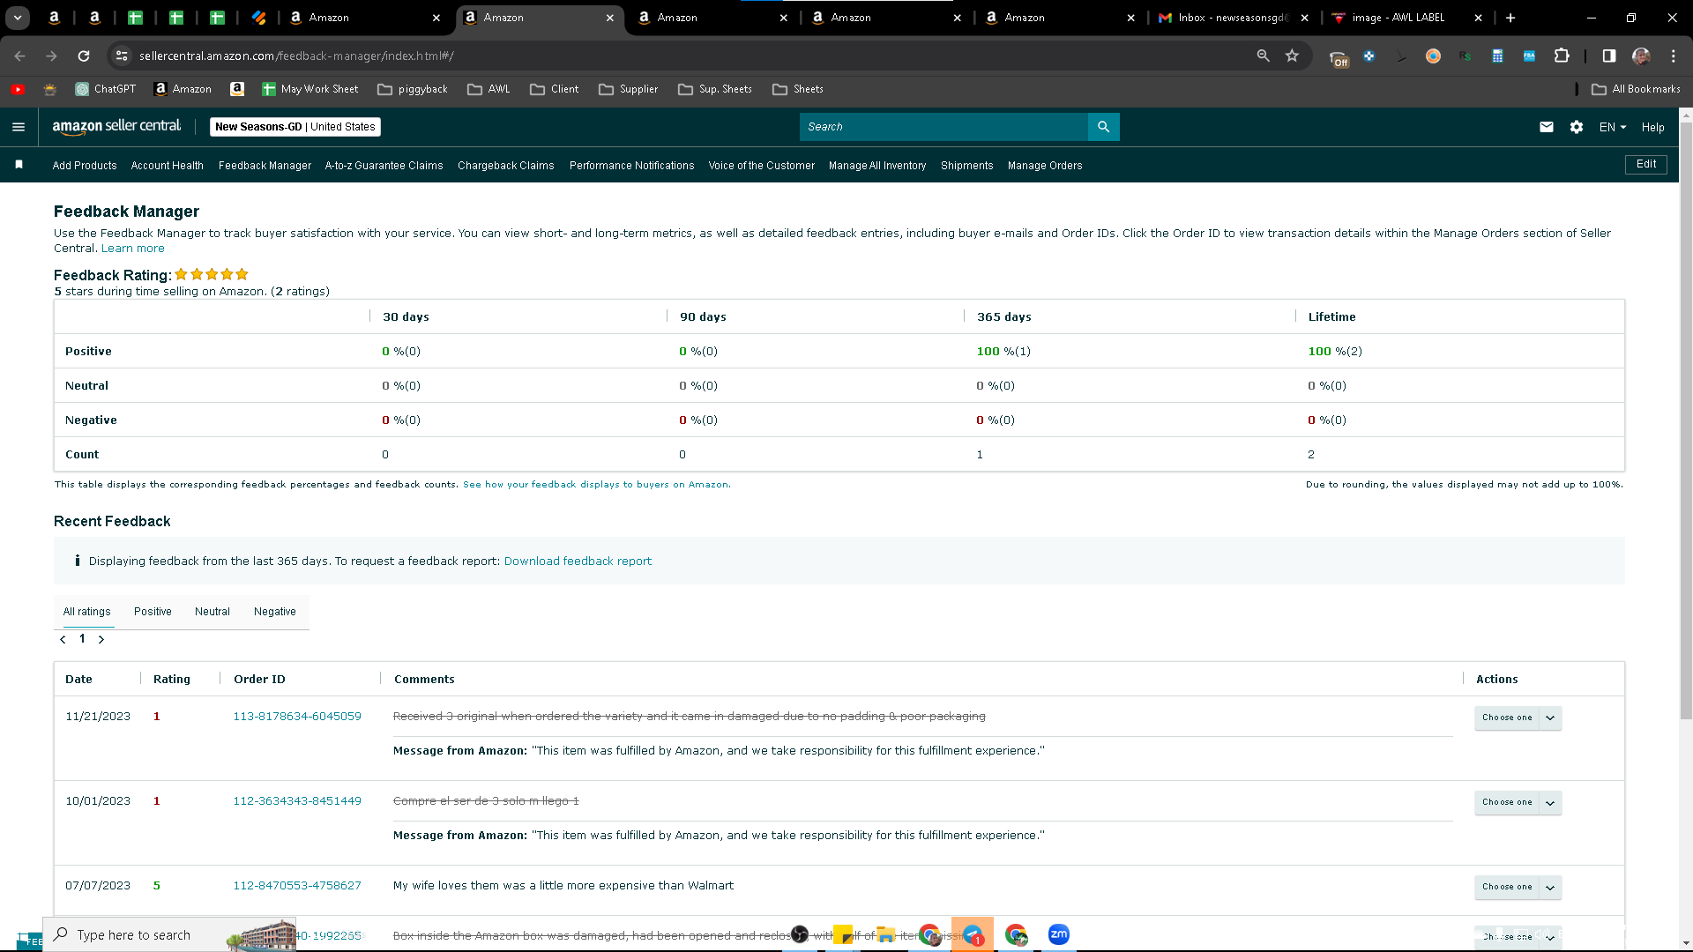
Task: Click the info icon beside Displaying feedback
Action: (78, 561)
